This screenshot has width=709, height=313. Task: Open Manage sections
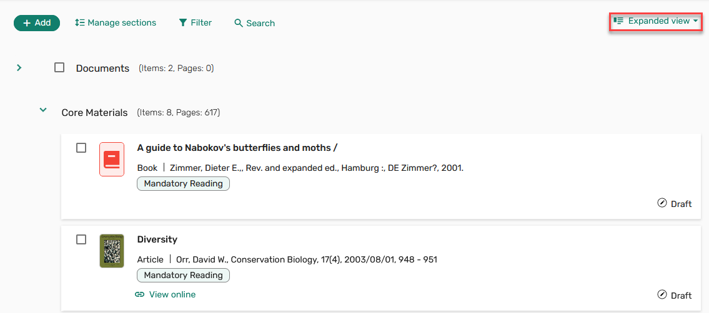[x=116, y=22]
